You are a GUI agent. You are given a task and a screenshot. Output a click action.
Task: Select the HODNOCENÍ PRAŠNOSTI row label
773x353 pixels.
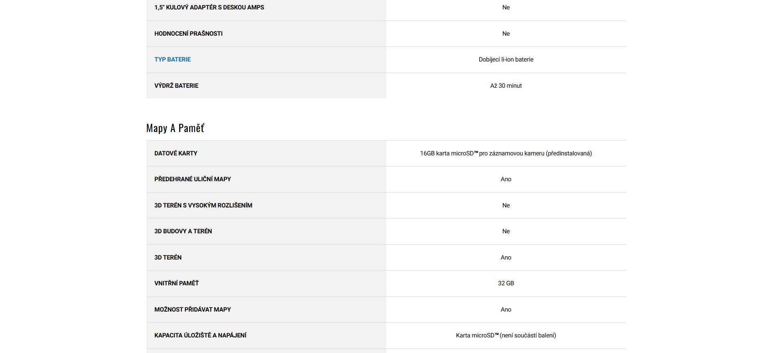pos(188,34)
